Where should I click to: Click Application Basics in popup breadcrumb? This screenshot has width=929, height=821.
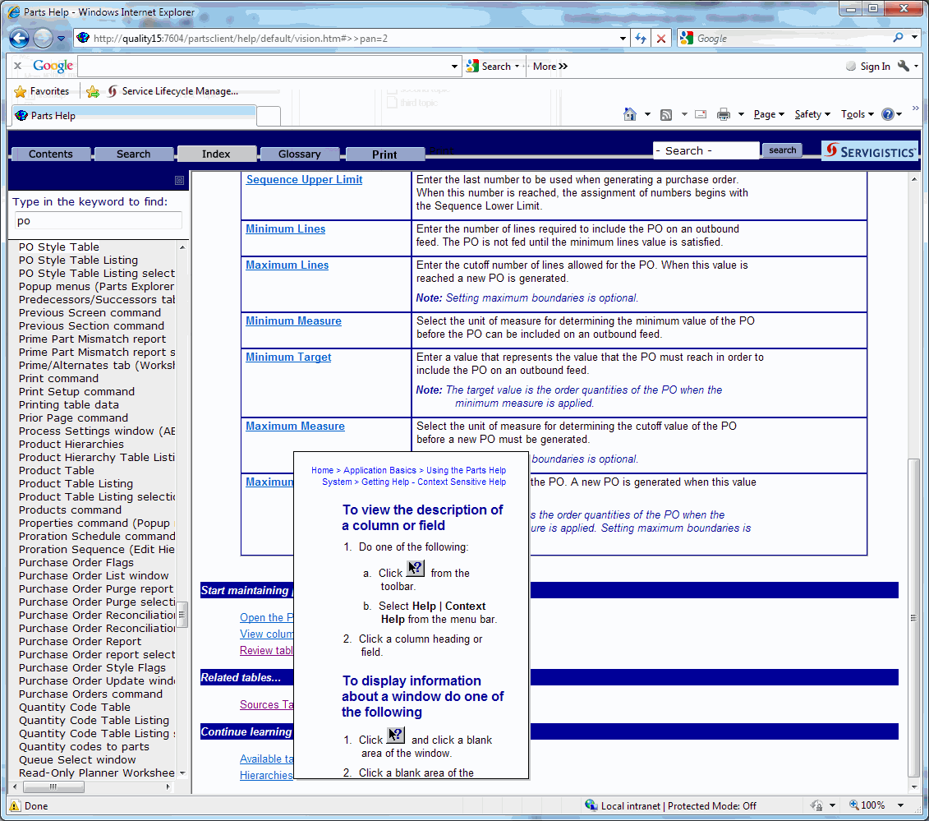pyautogui.click(x=379, y=470)
